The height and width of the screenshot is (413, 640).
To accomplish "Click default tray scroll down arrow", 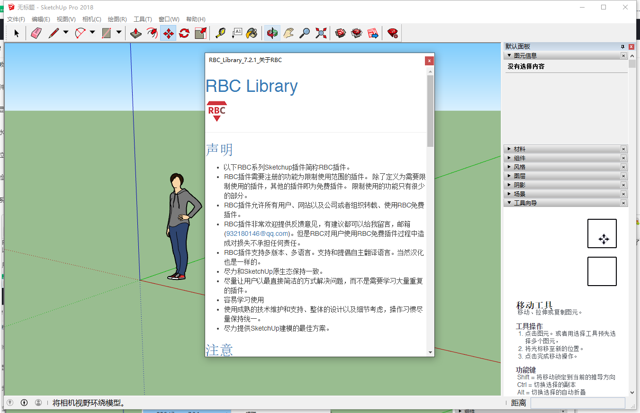I will point(632,392).
